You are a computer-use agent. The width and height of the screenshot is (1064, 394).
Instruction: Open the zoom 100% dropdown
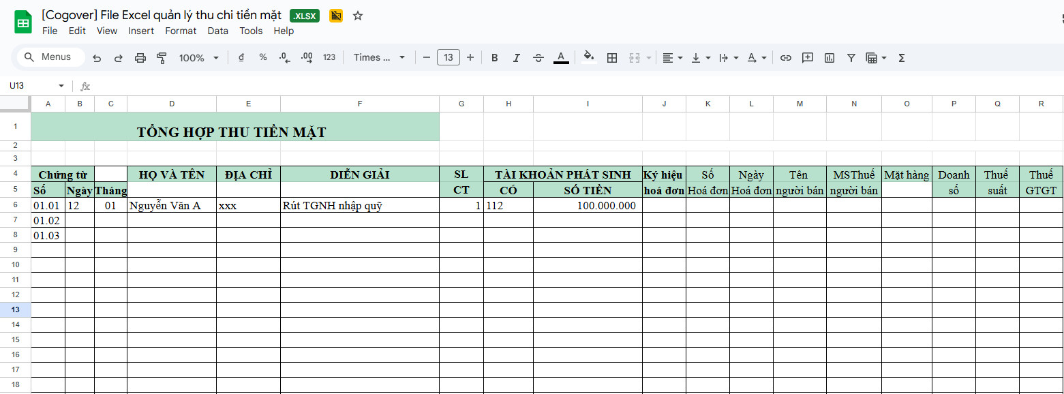click(198, 58)
